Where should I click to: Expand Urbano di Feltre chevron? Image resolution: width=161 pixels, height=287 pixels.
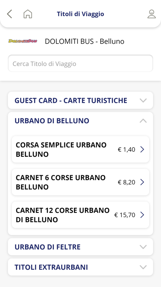pyautogui.click(x=143, y=247)
